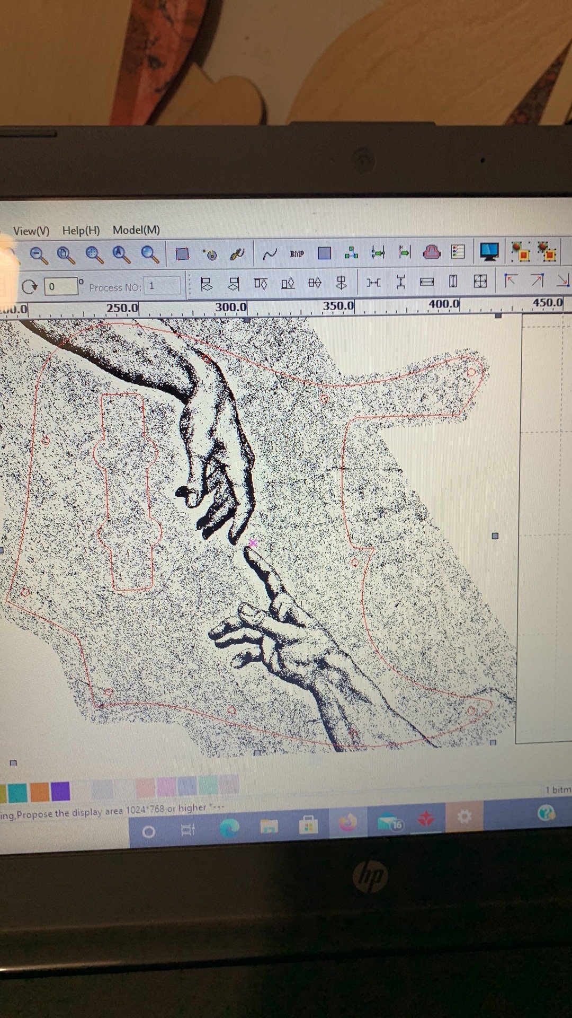Select the purple frame rectangle tool
Viewport: 572px width, 1018px height.
tap(182, 254)
